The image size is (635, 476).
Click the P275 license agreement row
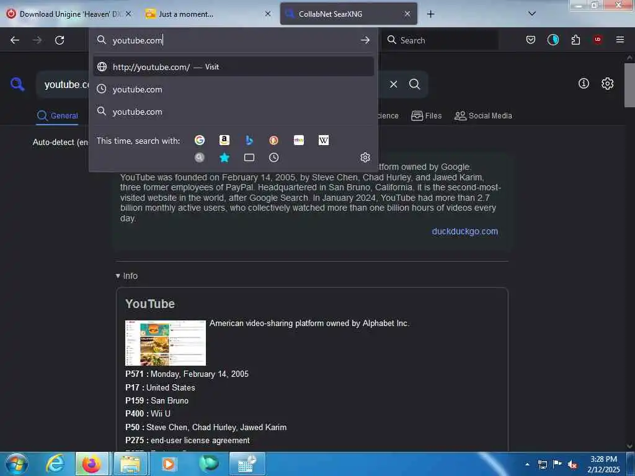coord(187,441)
